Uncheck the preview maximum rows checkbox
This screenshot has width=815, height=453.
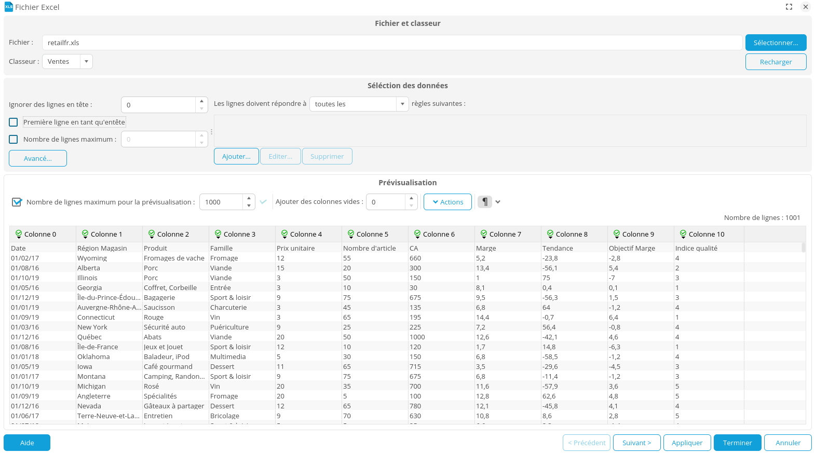tap(17, 202)
